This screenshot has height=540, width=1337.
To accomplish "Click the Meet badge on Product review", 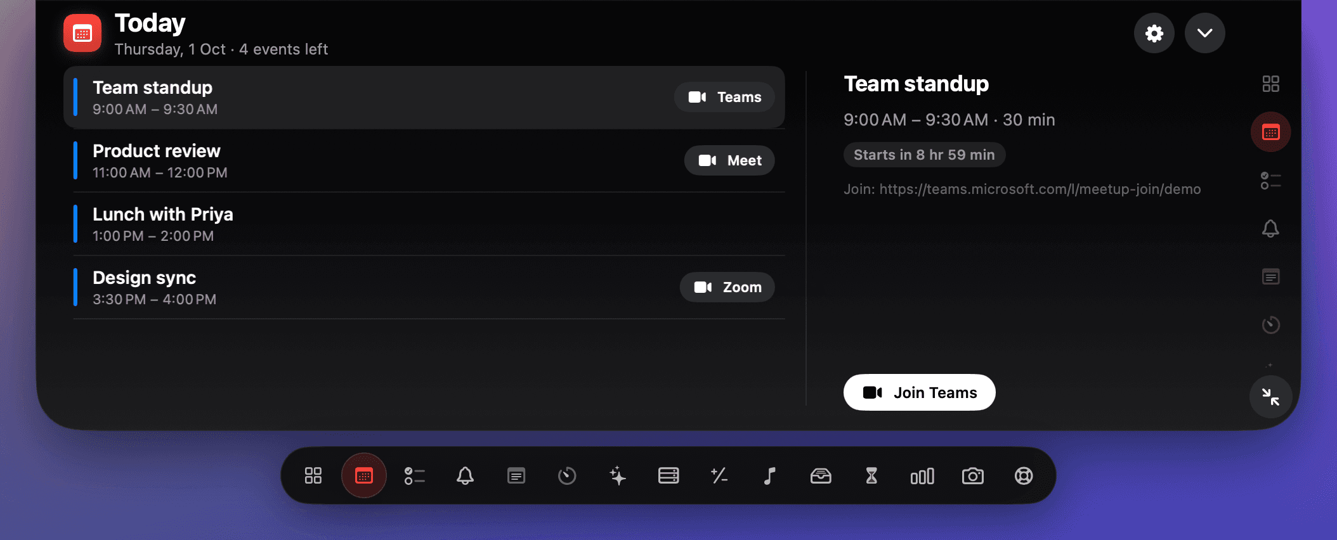I will tap(729, 160).
